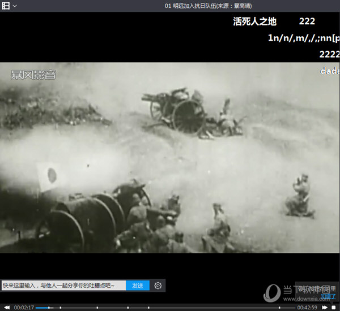Image resolution: width=340 pixels, height=311 pixels.
Task: Click the rightmost bottom corner icon
Action: [x=334, y=307]
